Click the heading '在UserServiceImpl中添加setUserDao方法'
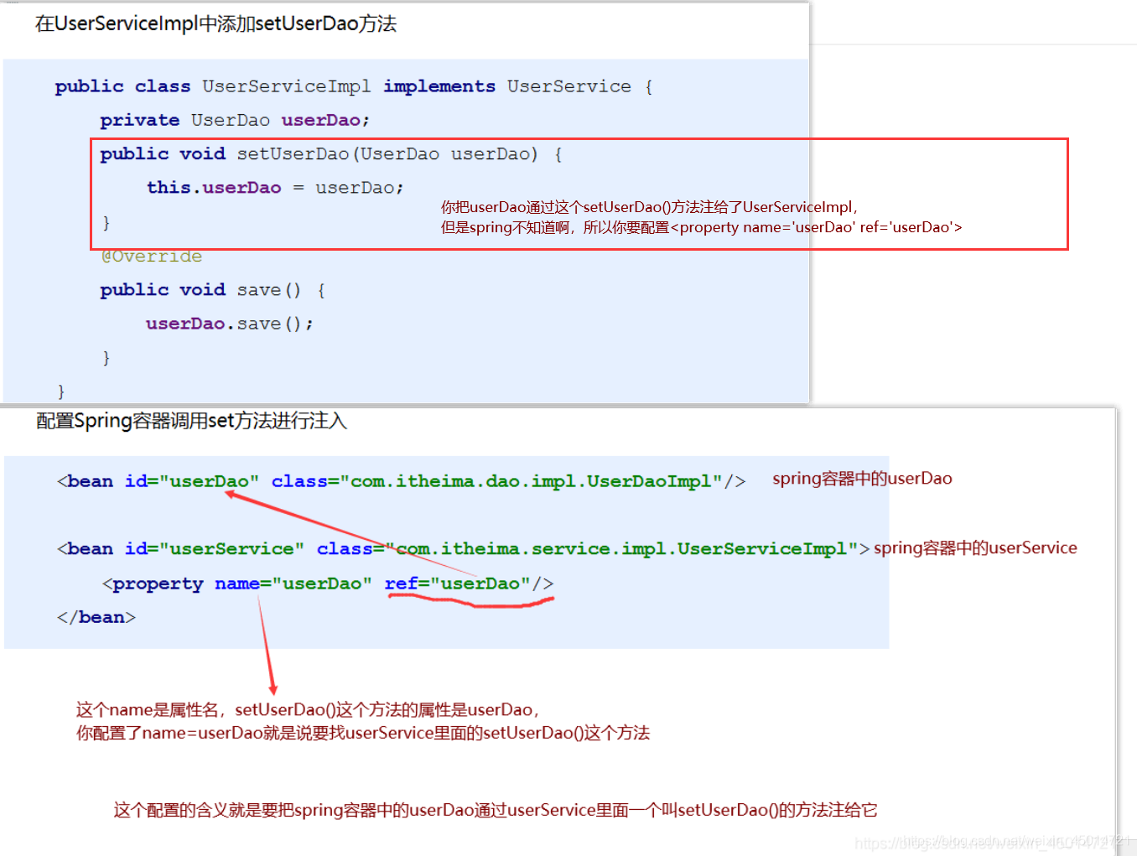This screenshot has width=1137, height=856. (215, 23)
